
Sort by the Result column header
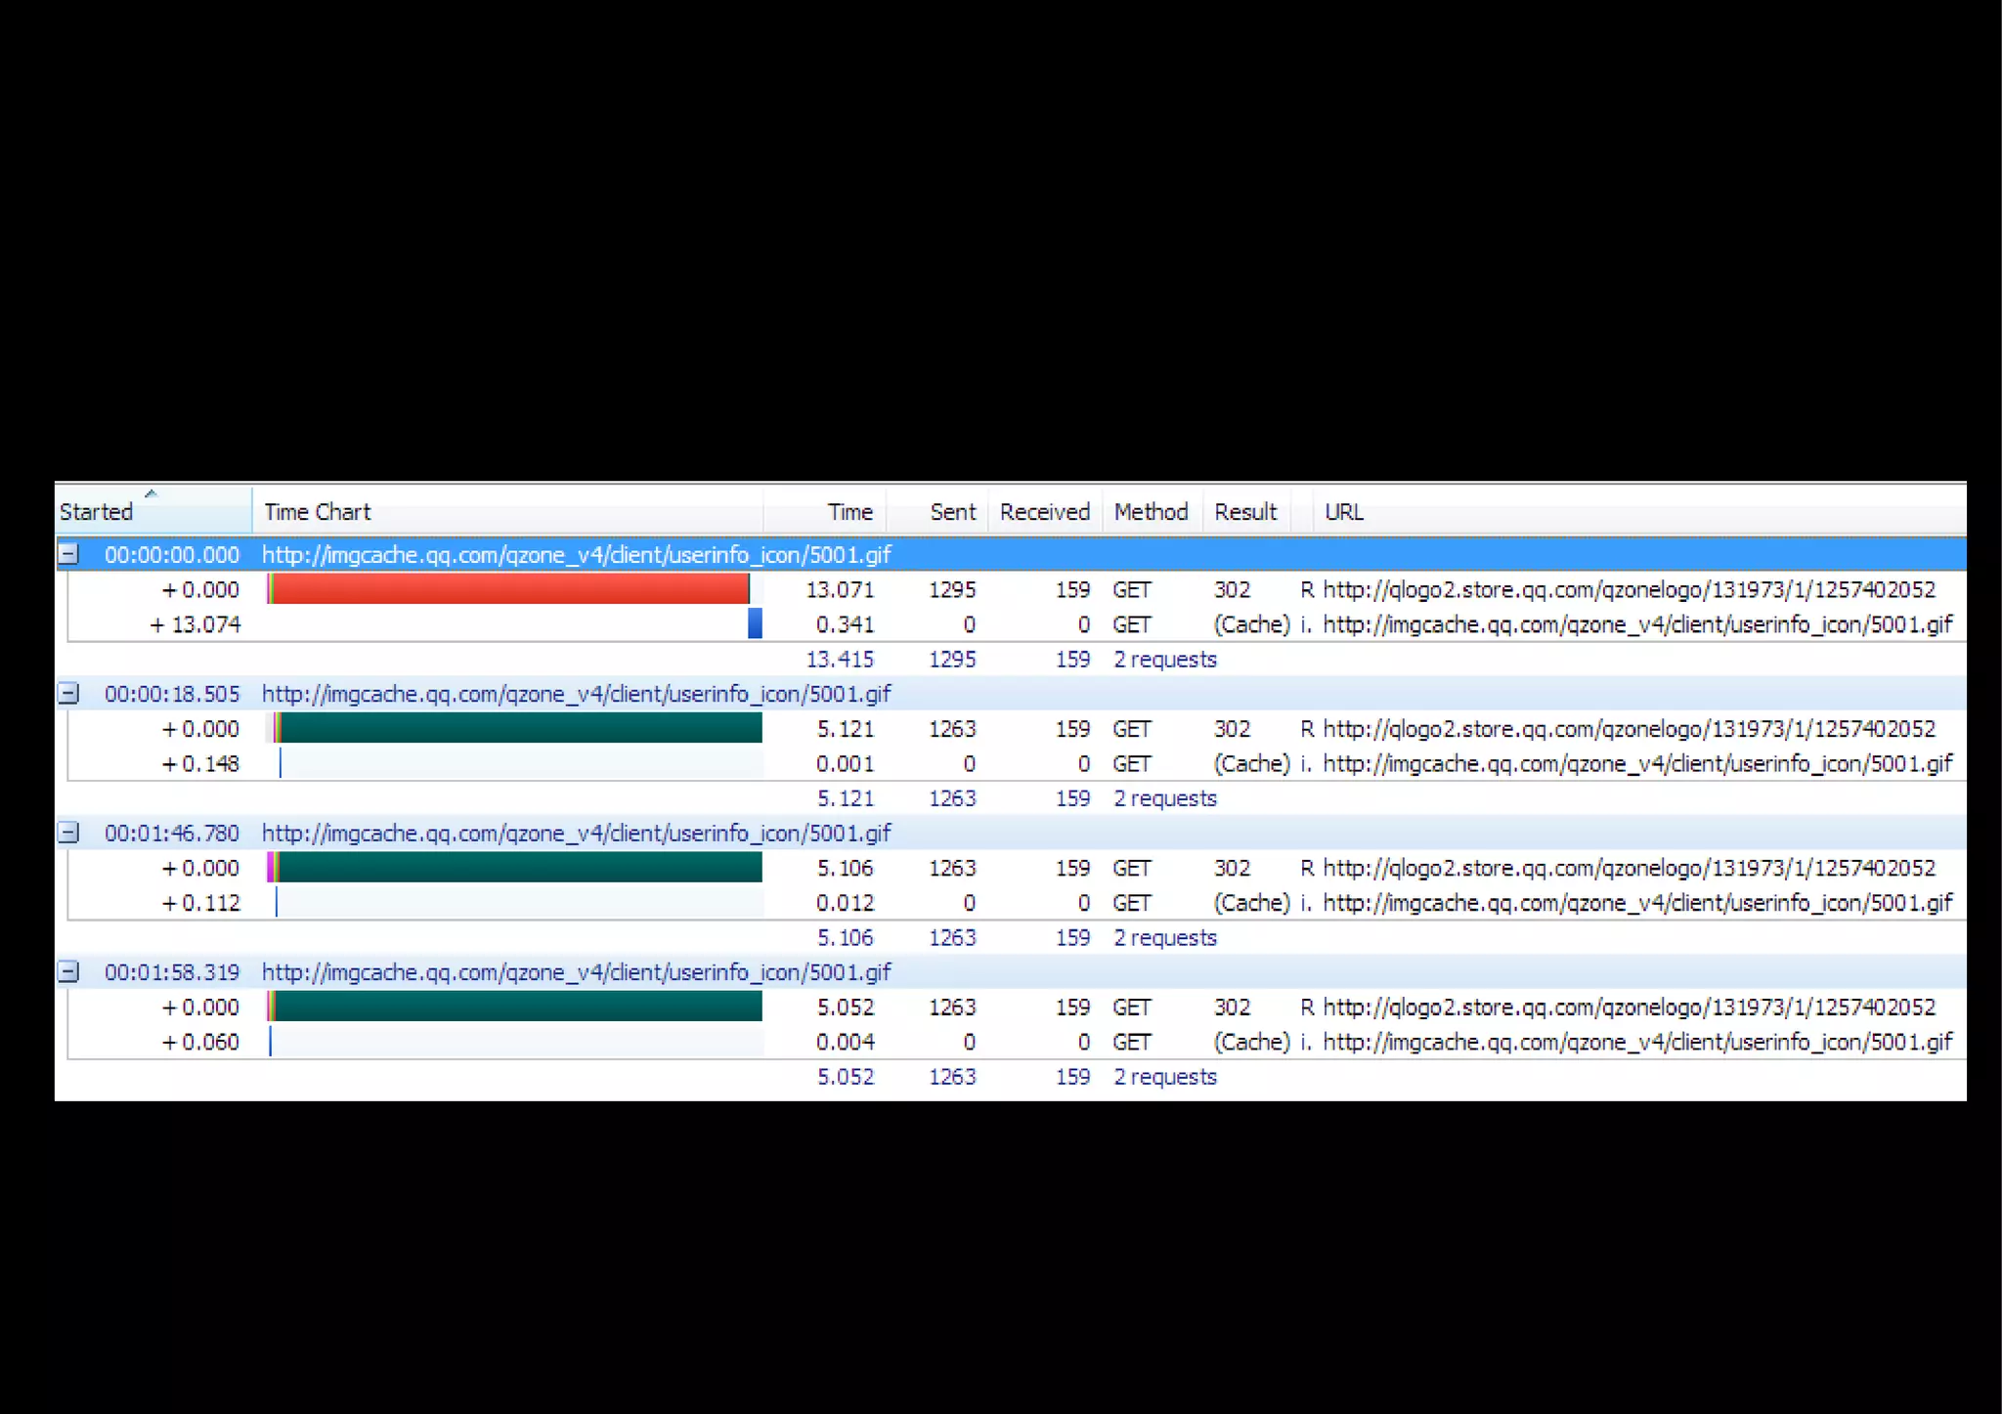[x=1244, y=512]
